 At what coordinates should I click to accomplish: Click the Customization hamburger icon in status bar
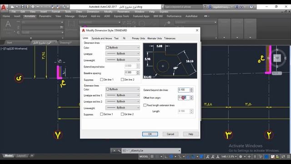tap(289, 157)
